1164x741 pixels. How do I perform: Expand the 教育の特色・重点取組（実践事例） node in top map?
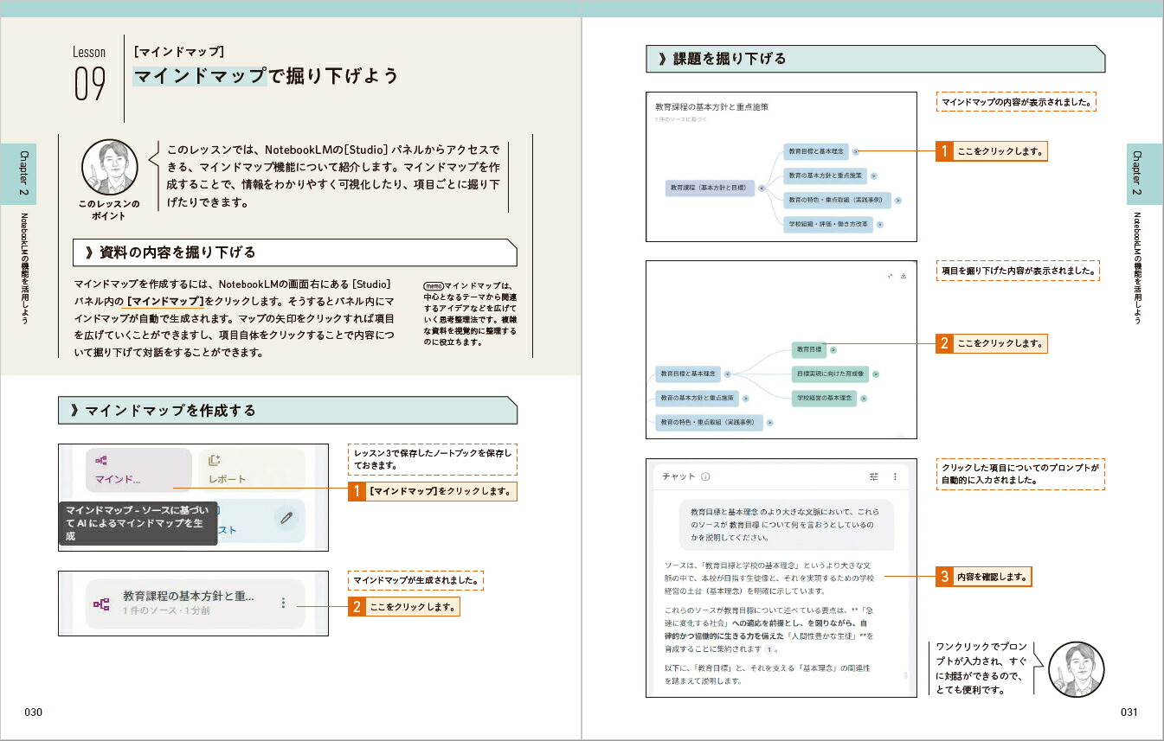tap(898, 200)
